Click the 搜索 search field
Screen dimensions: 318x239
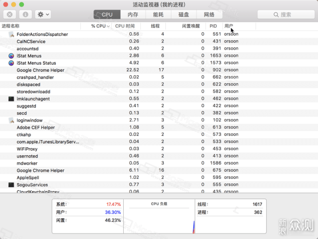pyautogui.click(x=286, y=15)
